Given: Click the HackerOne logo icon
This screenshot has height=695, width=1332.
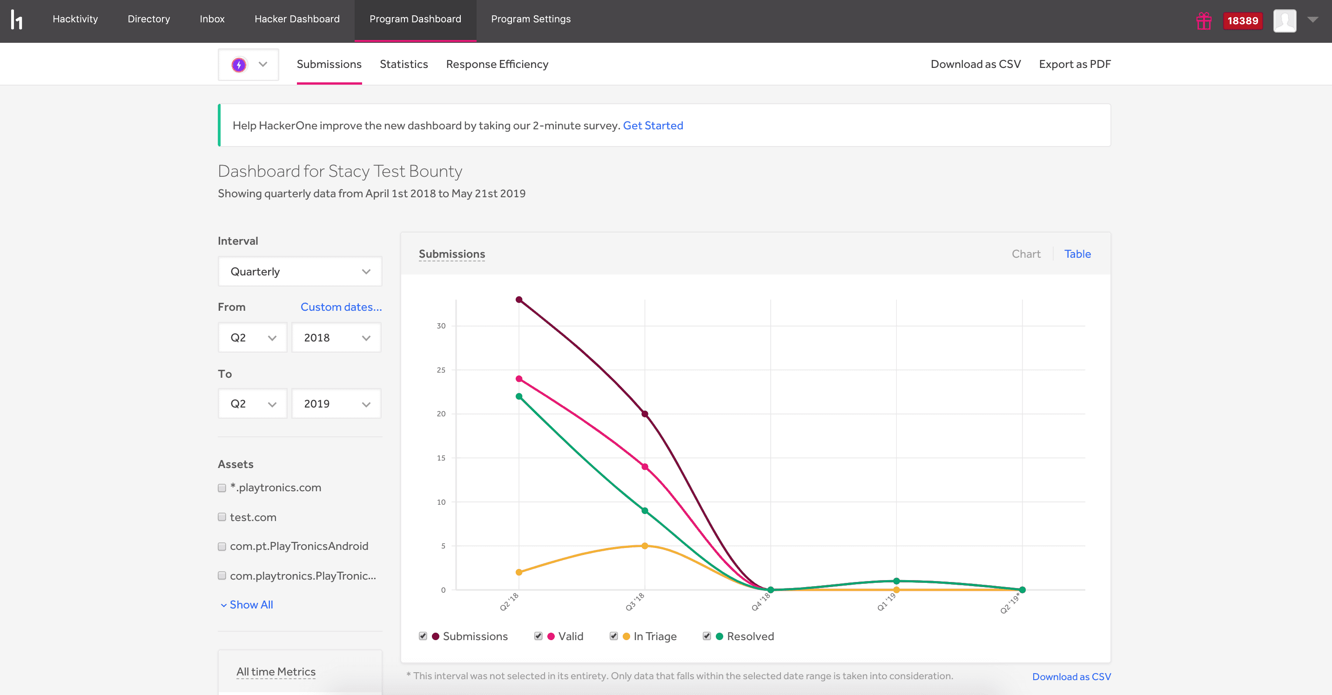Looking at the screenshot, I should [17, 20].
